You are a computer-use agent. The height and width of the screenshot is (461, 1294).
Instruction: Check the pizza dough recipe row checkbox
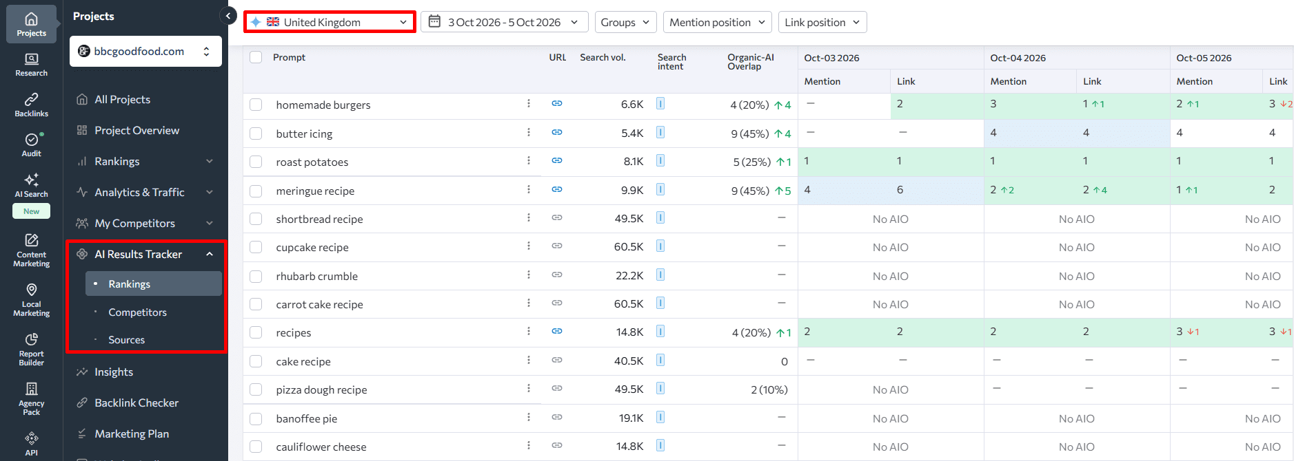coord(256,389)
